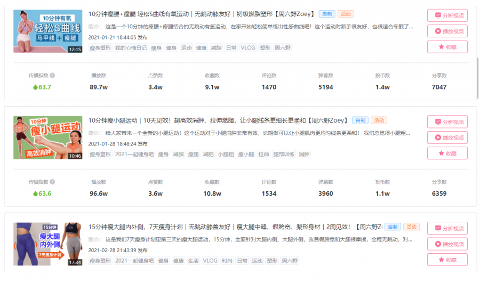Click publish date 2021-02-28 21:43:39 发布
The image size is (480, 282).
118,250
